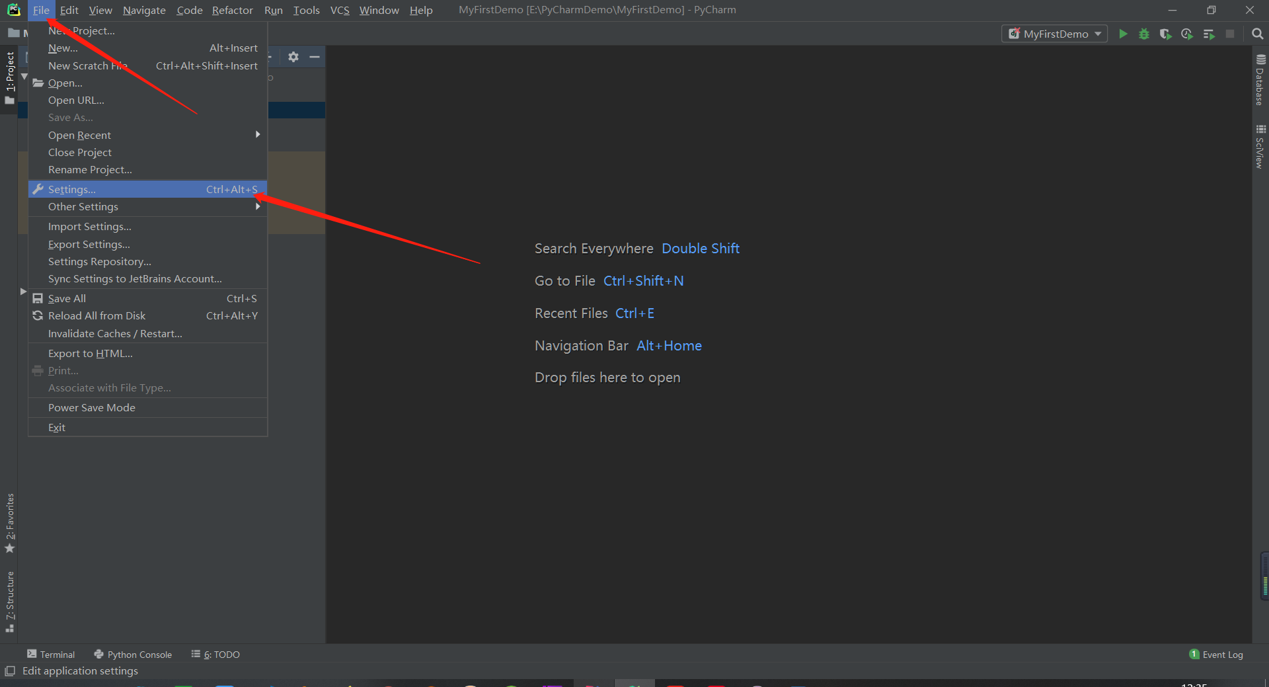
Task: Click the Double Shift shortcut hint
Action: (x=701, y=249)
